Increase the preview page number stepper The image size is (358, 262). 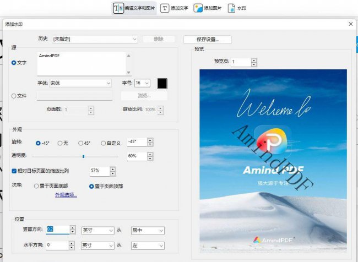tap(254, 60)
